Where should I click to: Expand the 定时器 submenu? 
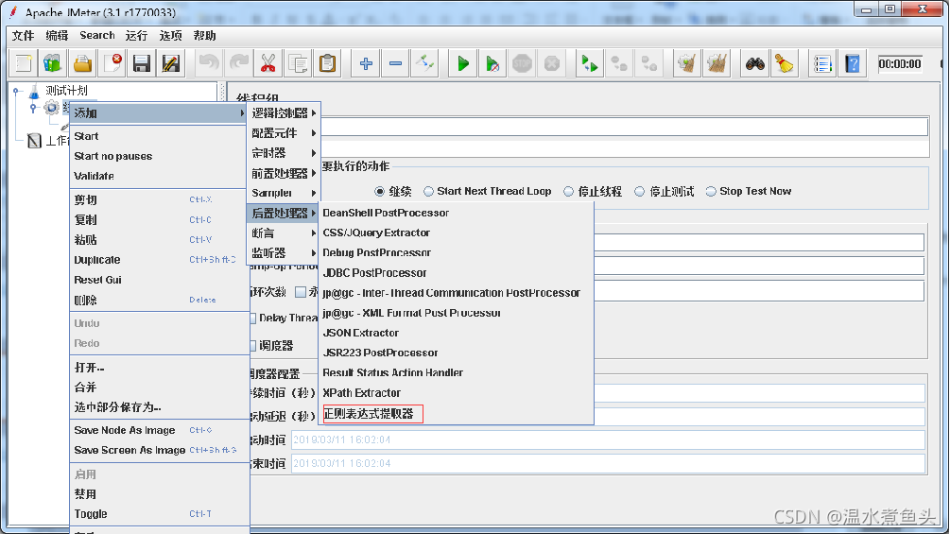(283, 153)
